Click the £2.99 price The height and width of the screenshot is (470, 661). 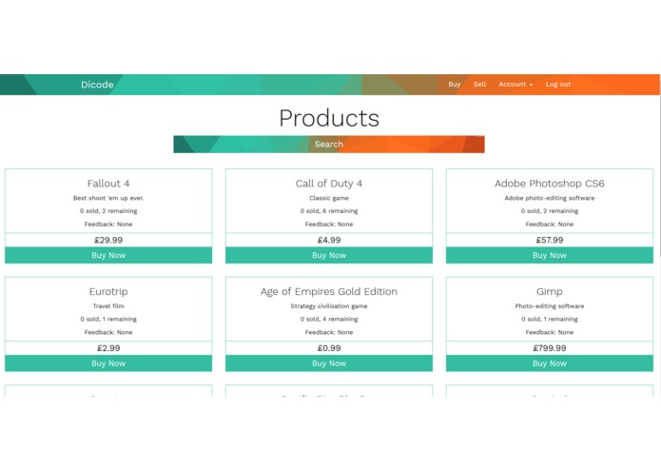108,348
